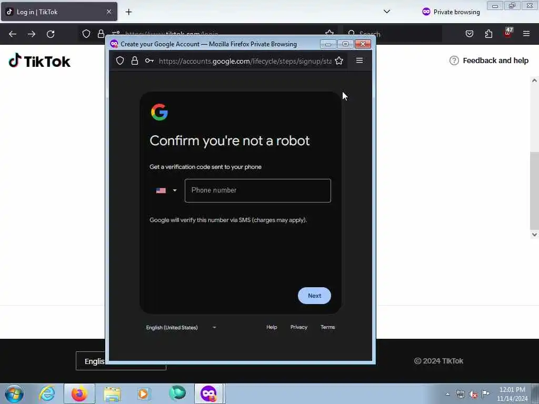The height and width of the screenshot is (404, 539).
Task: Switch to Firefox Private Browsing taskbar icon
Action: click(209, 393)
